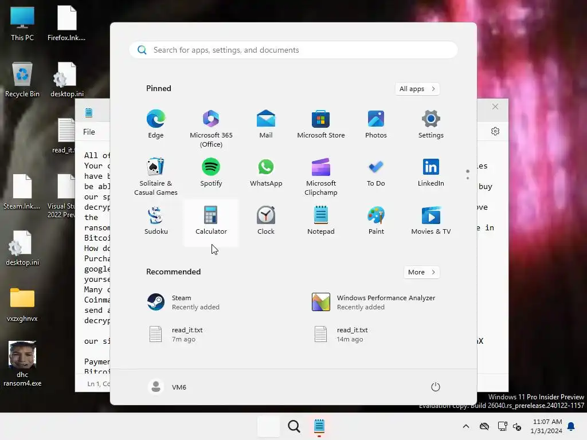Select Firefox.lnk file on the desktop
This screenshot has width=587, height=440.
[66, 23]
